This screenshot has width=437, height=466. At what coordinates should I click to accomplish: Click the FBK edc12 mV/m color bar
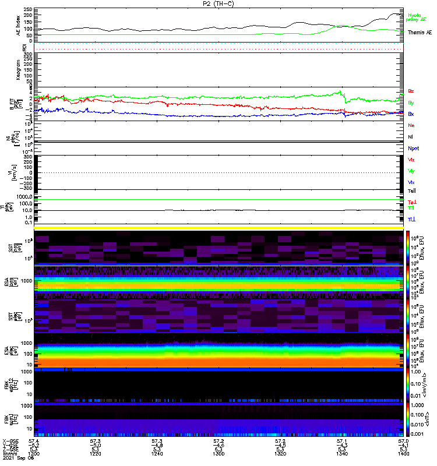point(407,385)
